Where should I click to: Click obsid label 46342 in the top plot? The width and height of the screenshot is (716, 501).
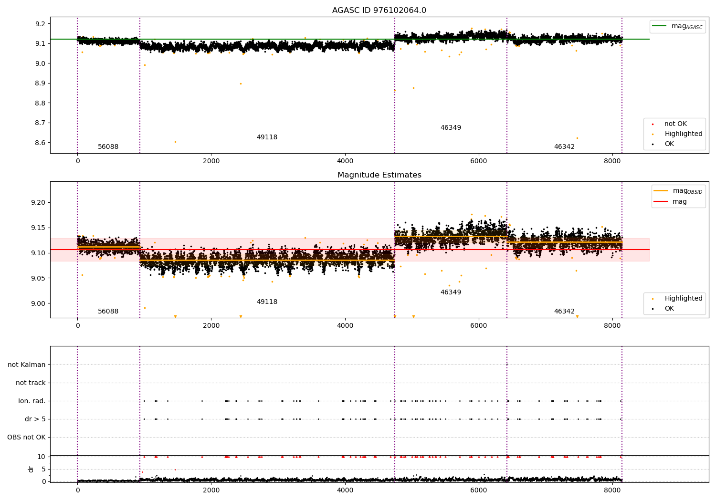pyautogui.click(x=564, y=147)
